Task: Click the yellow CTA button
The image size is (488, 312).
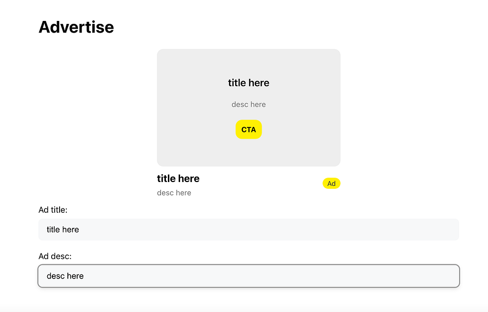Action: click(248, 129)
